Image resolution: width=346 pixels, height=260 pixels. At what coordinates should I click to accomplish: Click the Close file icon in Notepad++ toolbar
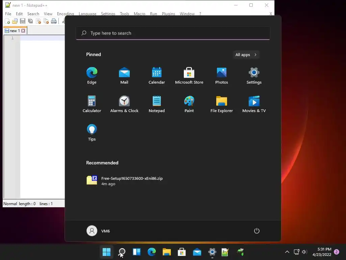tap(38, 21)
